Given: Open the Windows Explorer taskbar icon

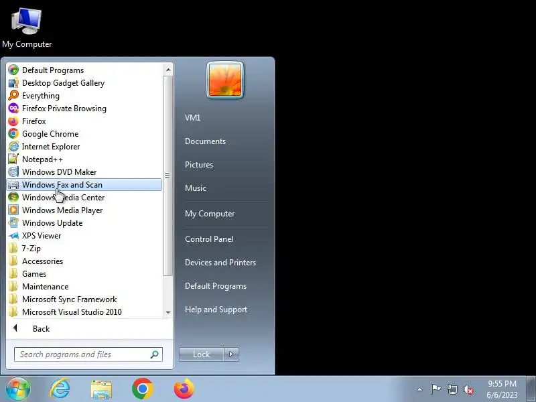Looking at the screenshot, I should coord(101,389).
